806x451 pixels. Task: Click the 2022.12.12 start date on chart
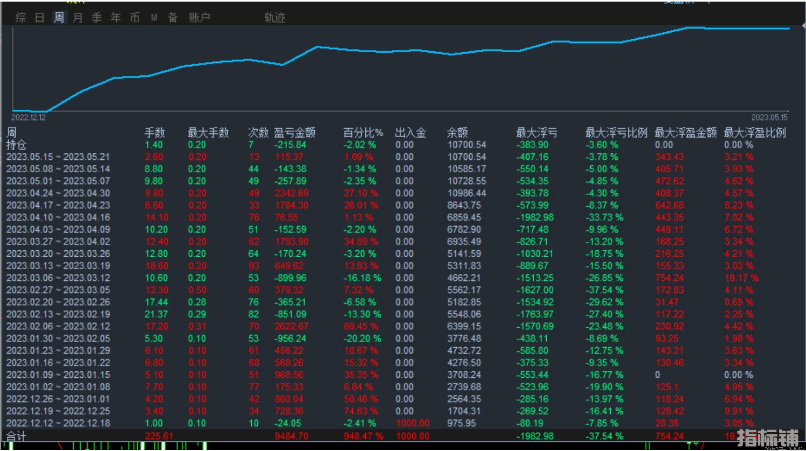29,117
